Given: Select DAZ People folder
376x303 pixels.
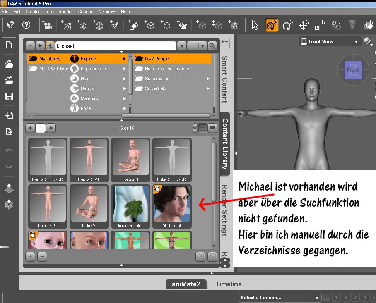Looking at the screenshot, I should (x=172, y=59).
